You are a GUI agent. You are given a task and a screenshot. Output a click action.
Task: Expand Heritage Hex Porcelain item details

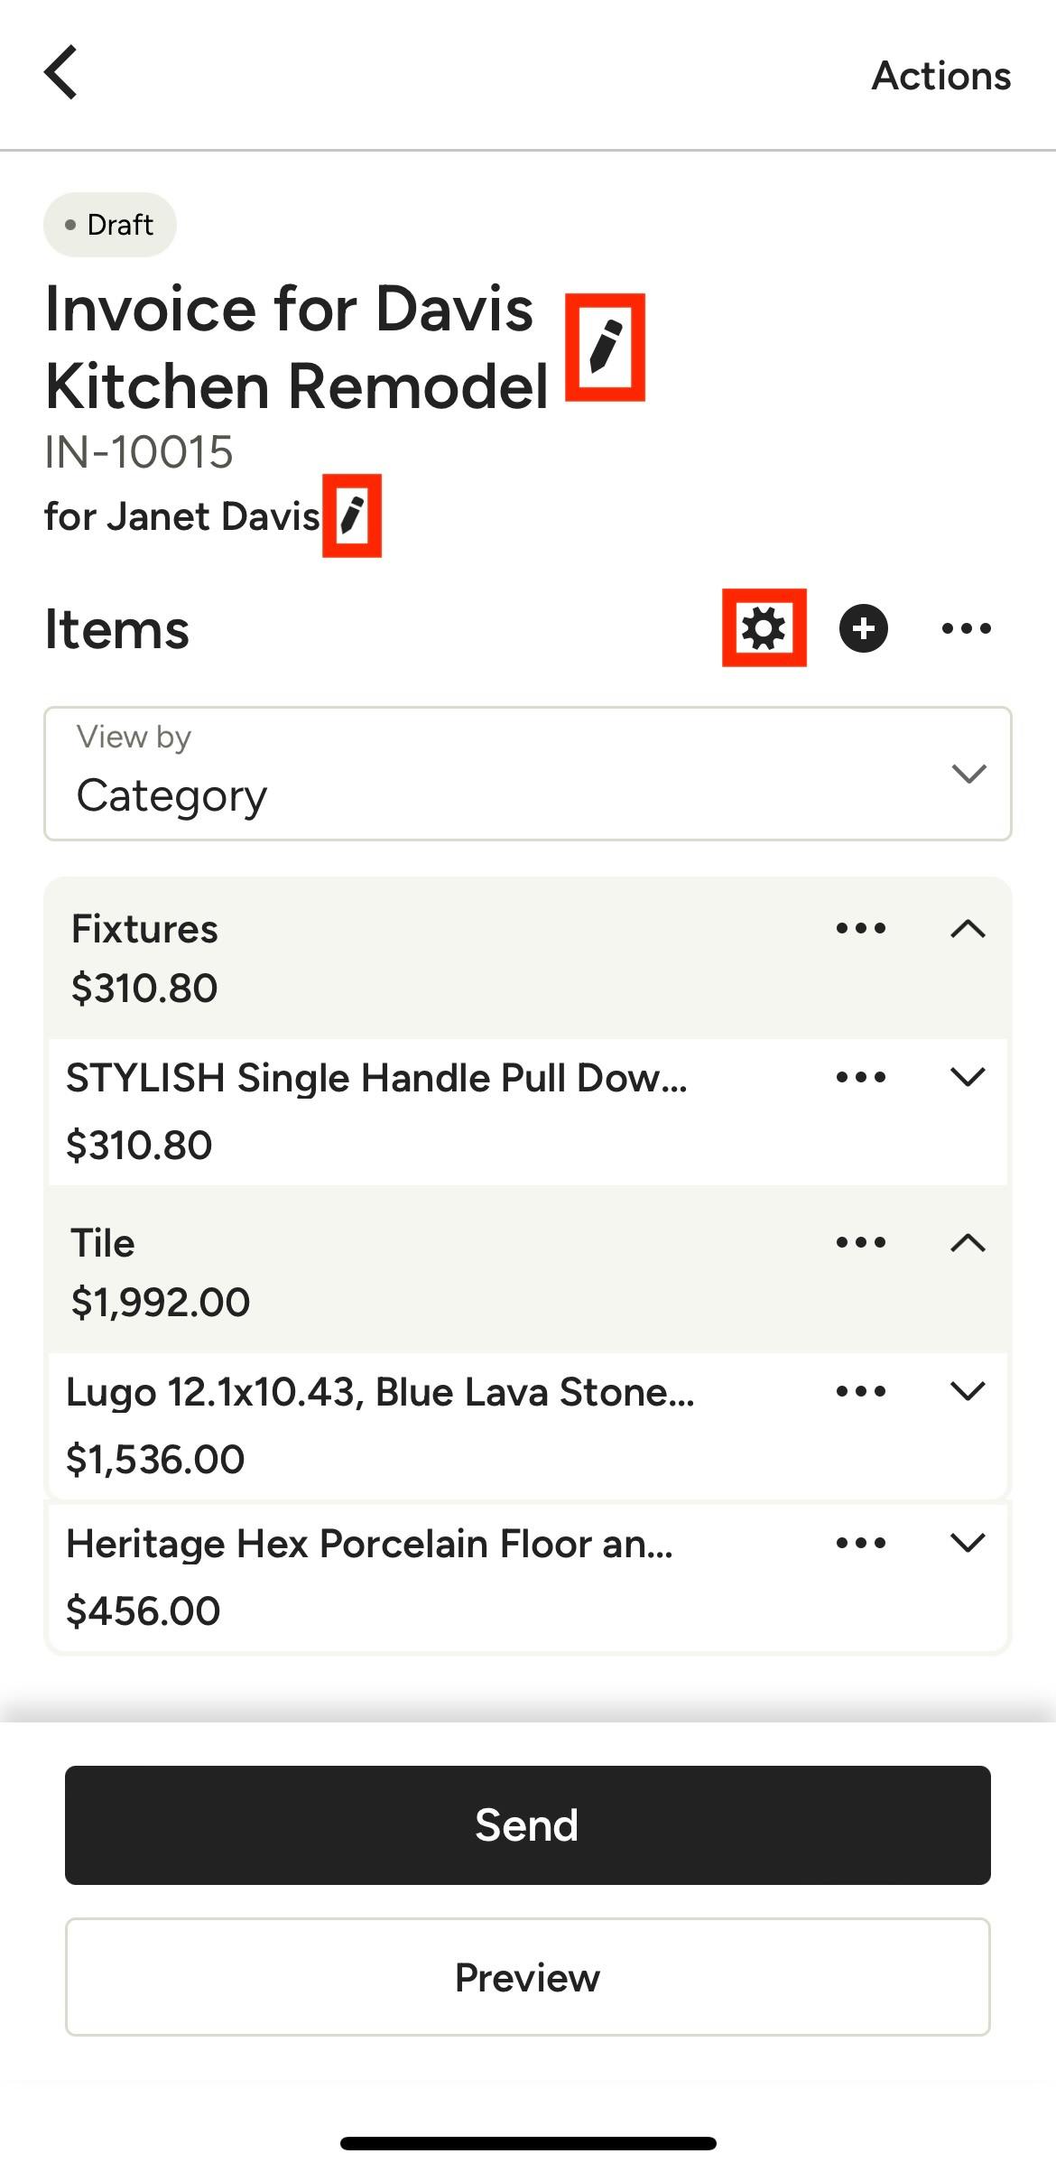point(968,1543)
